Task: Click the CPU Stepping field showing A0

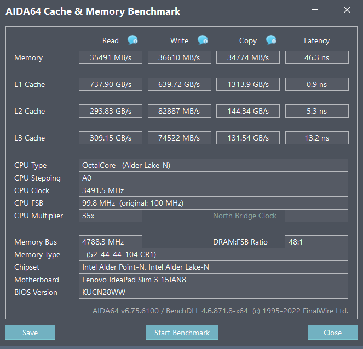Action: [x=214, y=178]
